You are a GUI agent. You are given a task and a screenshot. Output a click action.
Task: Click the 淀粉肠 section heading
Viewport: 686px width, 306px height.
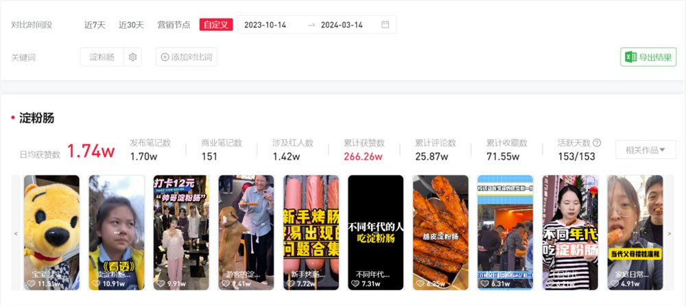tap(37, 118)
